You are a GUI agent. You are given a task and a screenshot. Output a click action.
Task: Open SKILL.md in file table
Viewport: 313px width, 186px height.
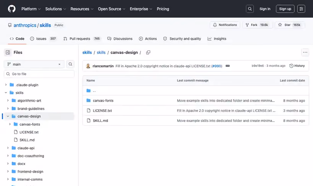pos(100,120)
